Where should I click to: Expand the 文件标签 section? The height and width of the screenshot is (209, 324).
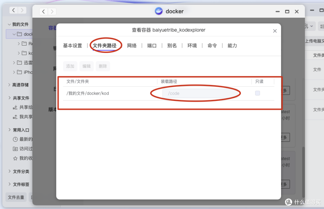(10, 184)
